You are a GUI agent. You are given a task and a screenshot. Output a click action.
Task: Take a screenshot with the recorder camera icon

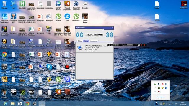[x=139, y=45]
